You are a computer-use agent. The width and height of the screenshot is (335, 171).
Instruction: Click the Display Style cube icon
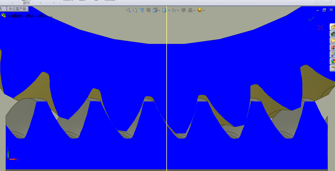164,10
